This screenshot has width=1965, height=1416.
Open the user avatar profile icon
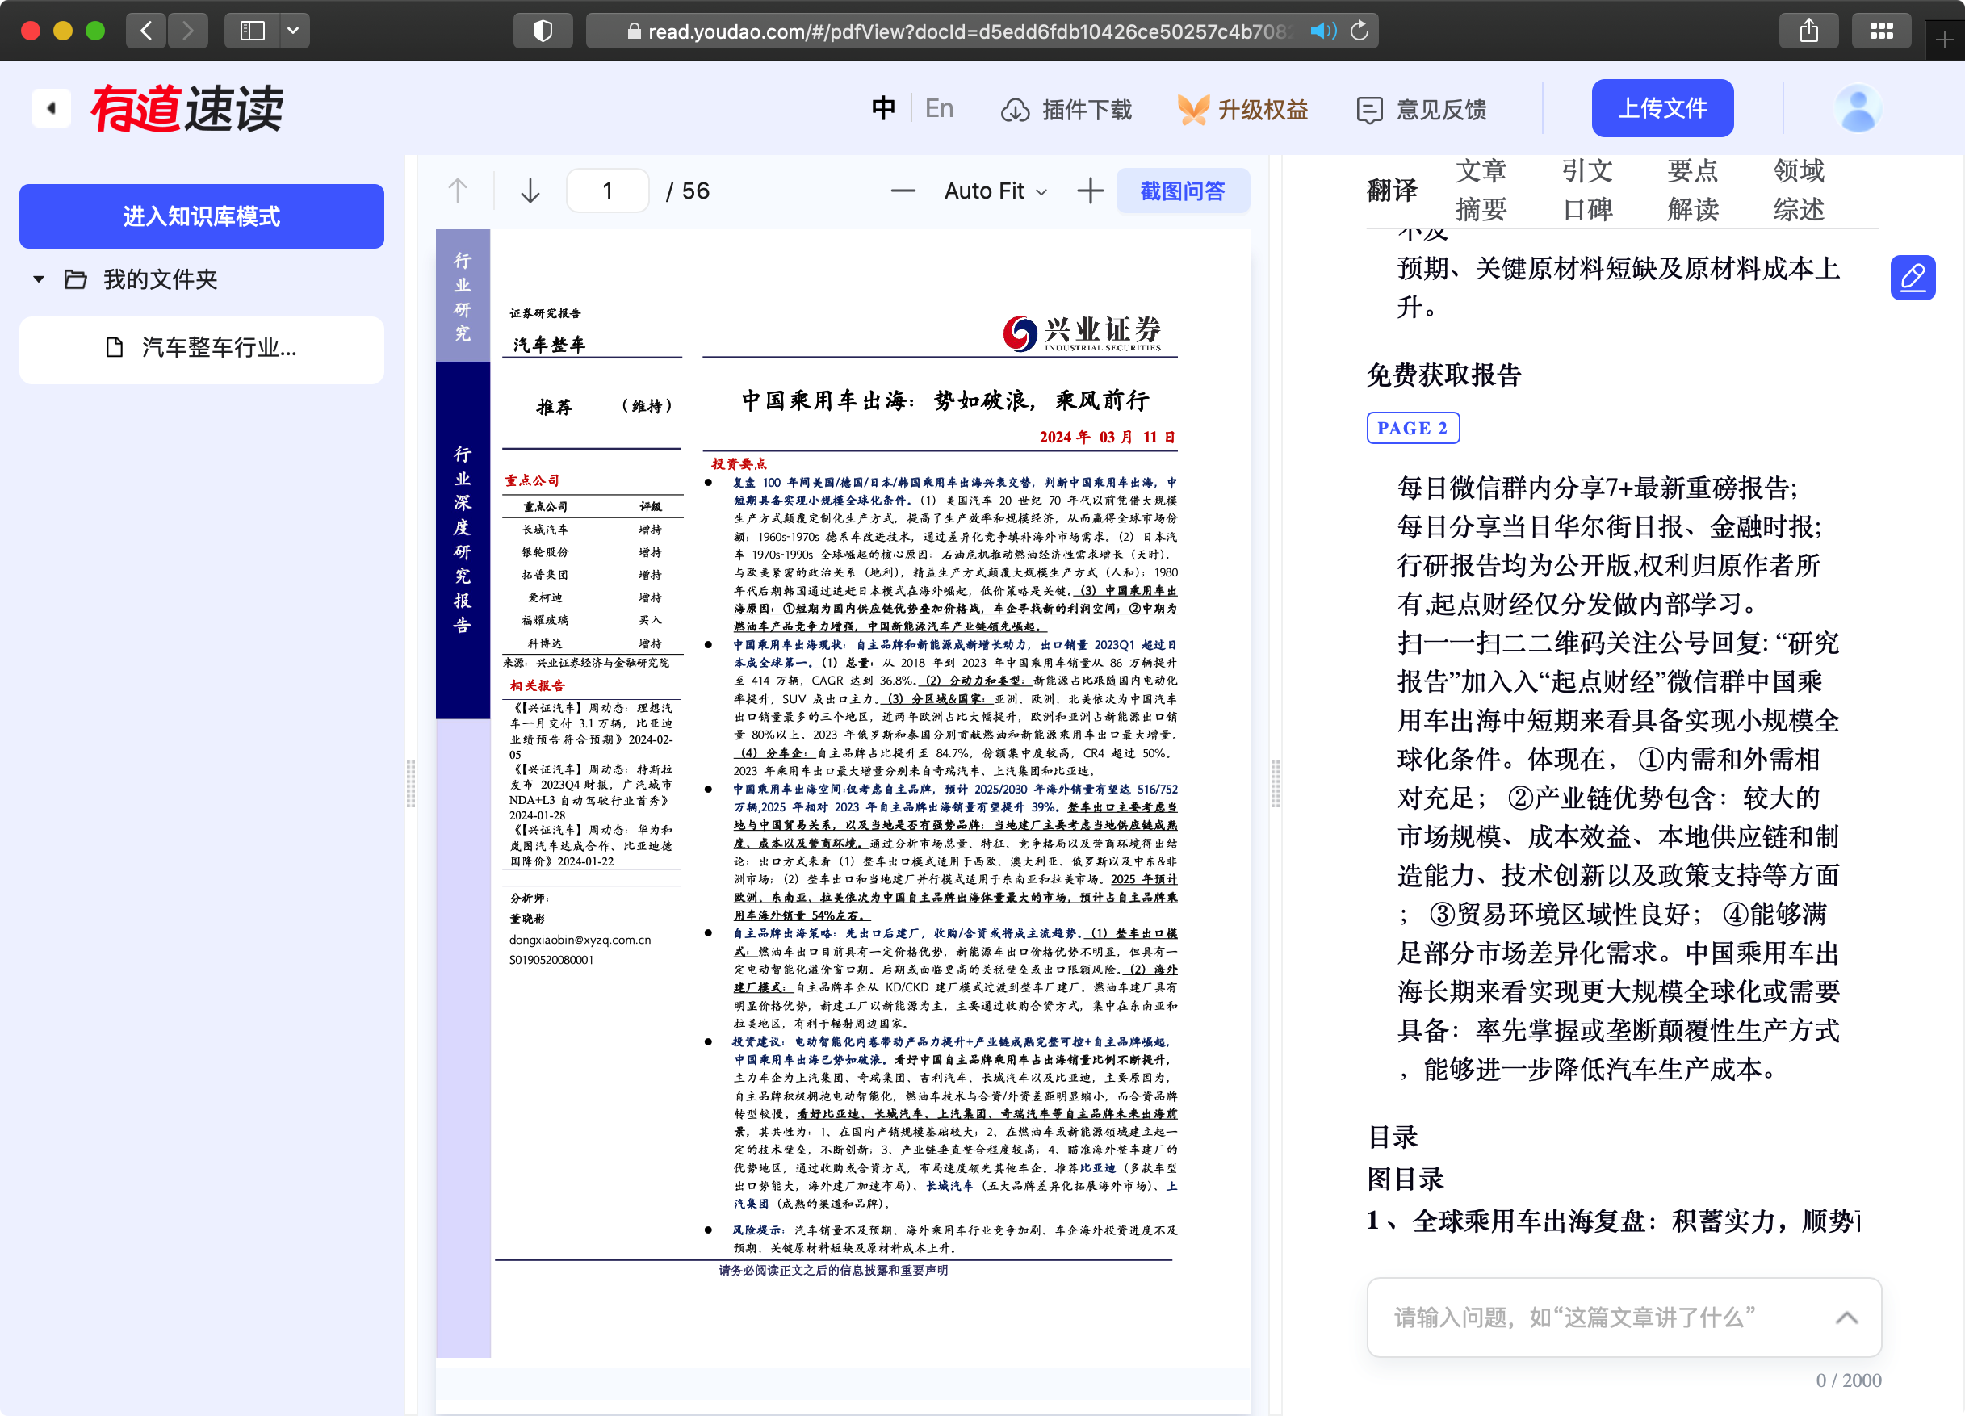(x=1858, y=107)
